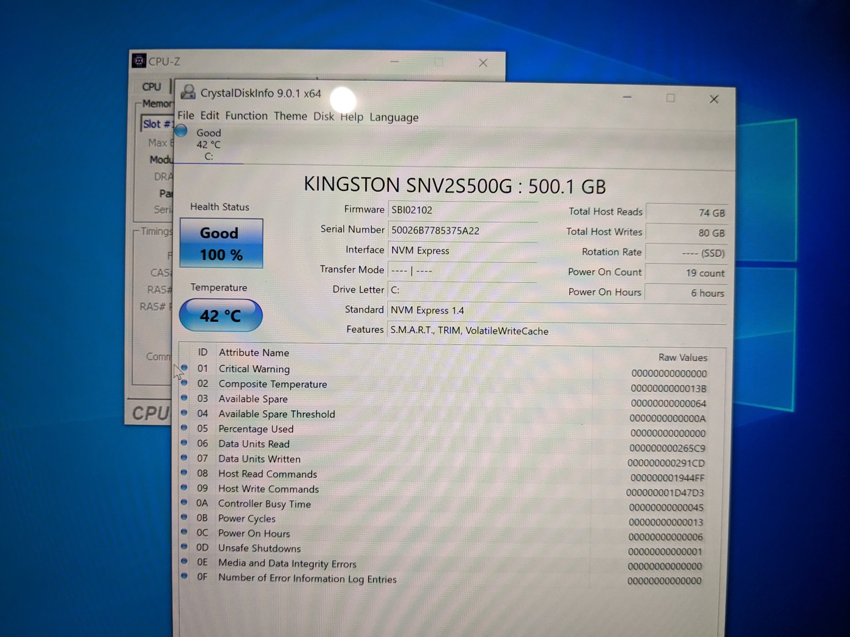Viewport: 850px width, 637px height.
Task: Click the Serial Number field
Action: 462,230
